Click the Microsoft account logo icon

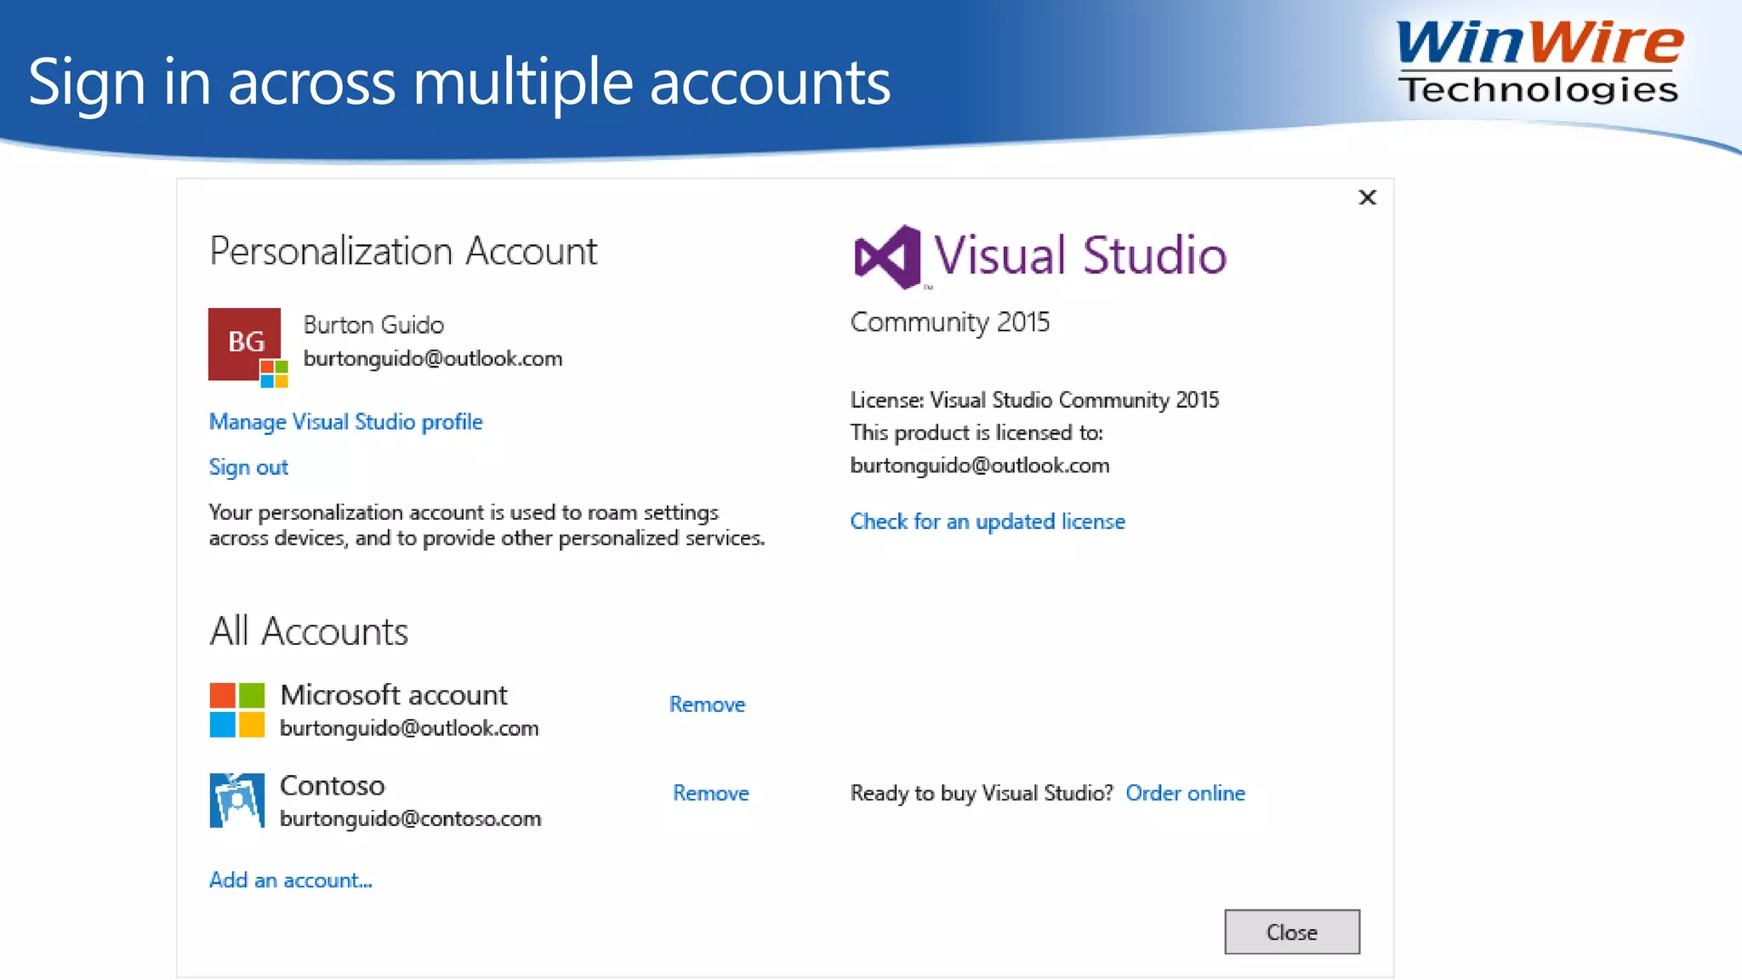237,709
